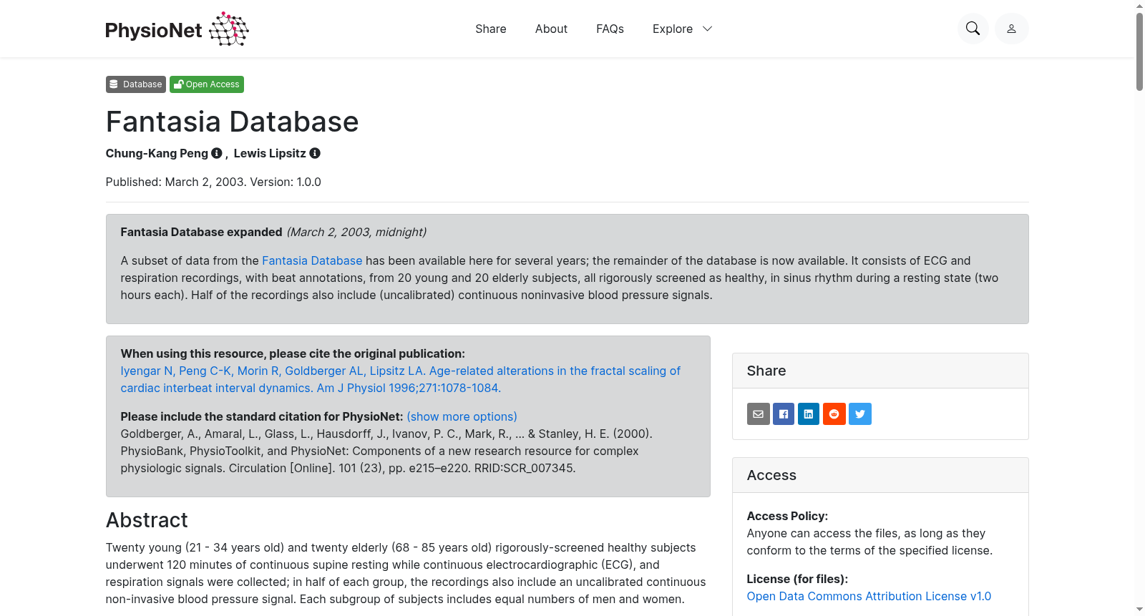Open the Open Data Commons Attribution License link

pos(869,596)
